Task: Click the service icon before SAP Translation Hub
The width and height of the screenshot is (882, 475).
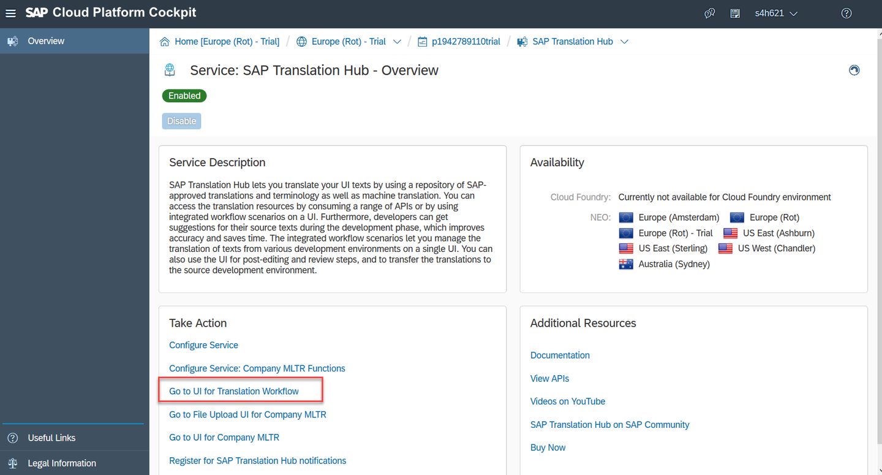Action: [x=522, y=42]
